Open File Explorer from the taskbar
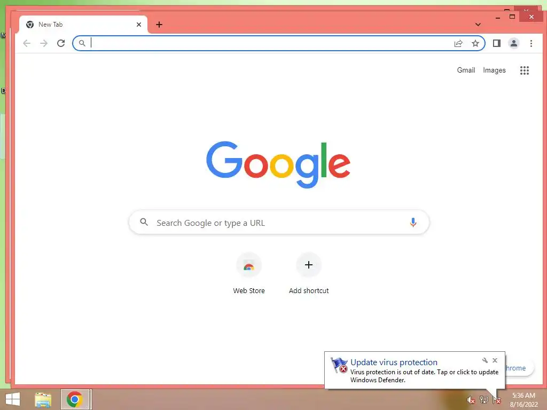Screen dimensions: 547x410 [43, 399]
